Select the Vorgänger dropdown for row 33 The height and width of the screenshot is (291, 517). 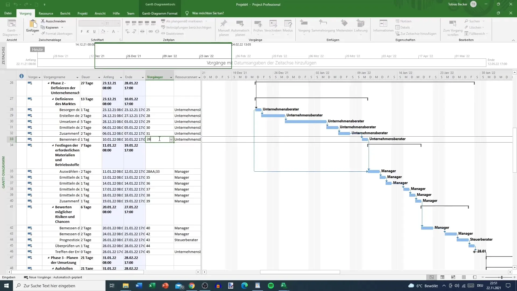(171, 139)
